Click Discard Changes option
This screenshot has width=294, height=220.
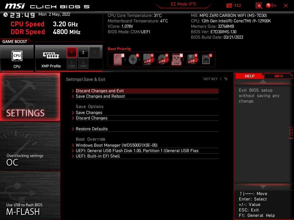[147, 118]
